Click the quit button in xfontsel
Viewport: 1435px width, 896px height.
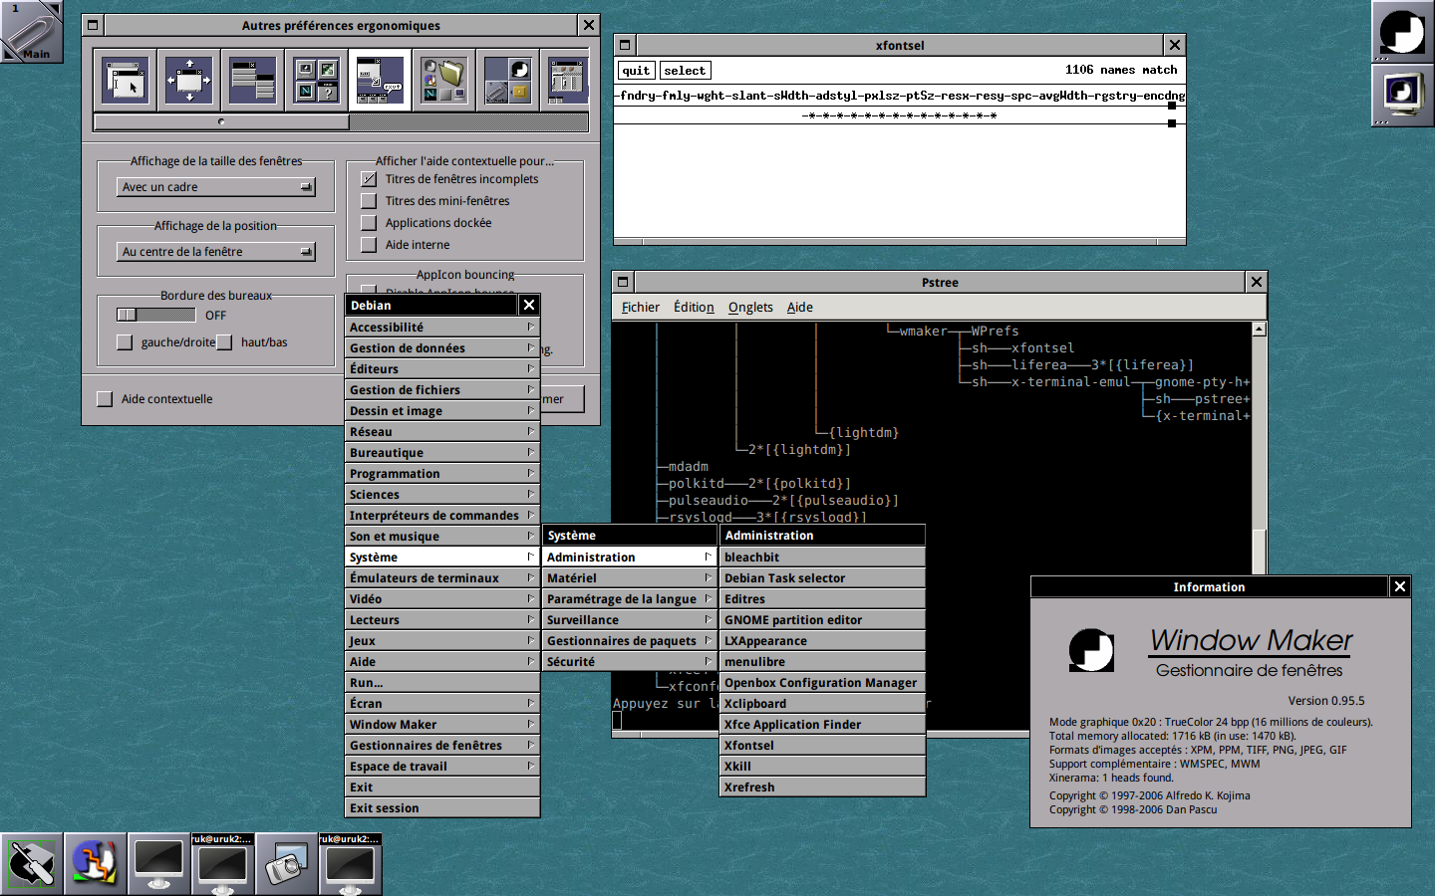pyautogui.click(x=636, y=71)
